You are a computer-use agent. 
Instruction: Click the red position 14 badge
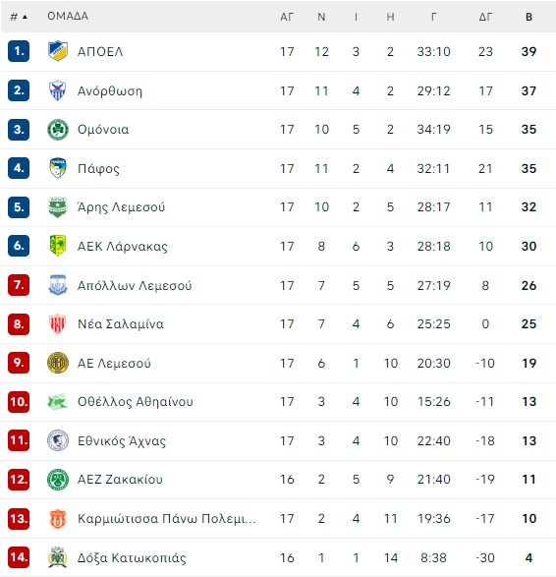[19, 557]
